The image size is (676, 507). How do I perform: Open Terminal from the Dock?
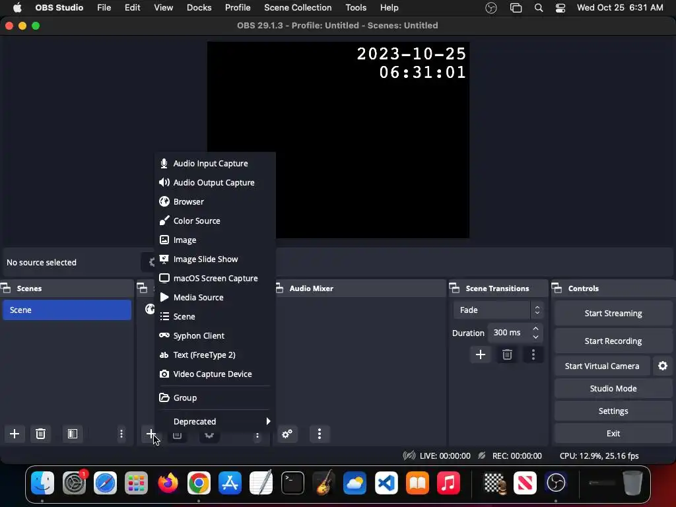[x=292, y=483]
